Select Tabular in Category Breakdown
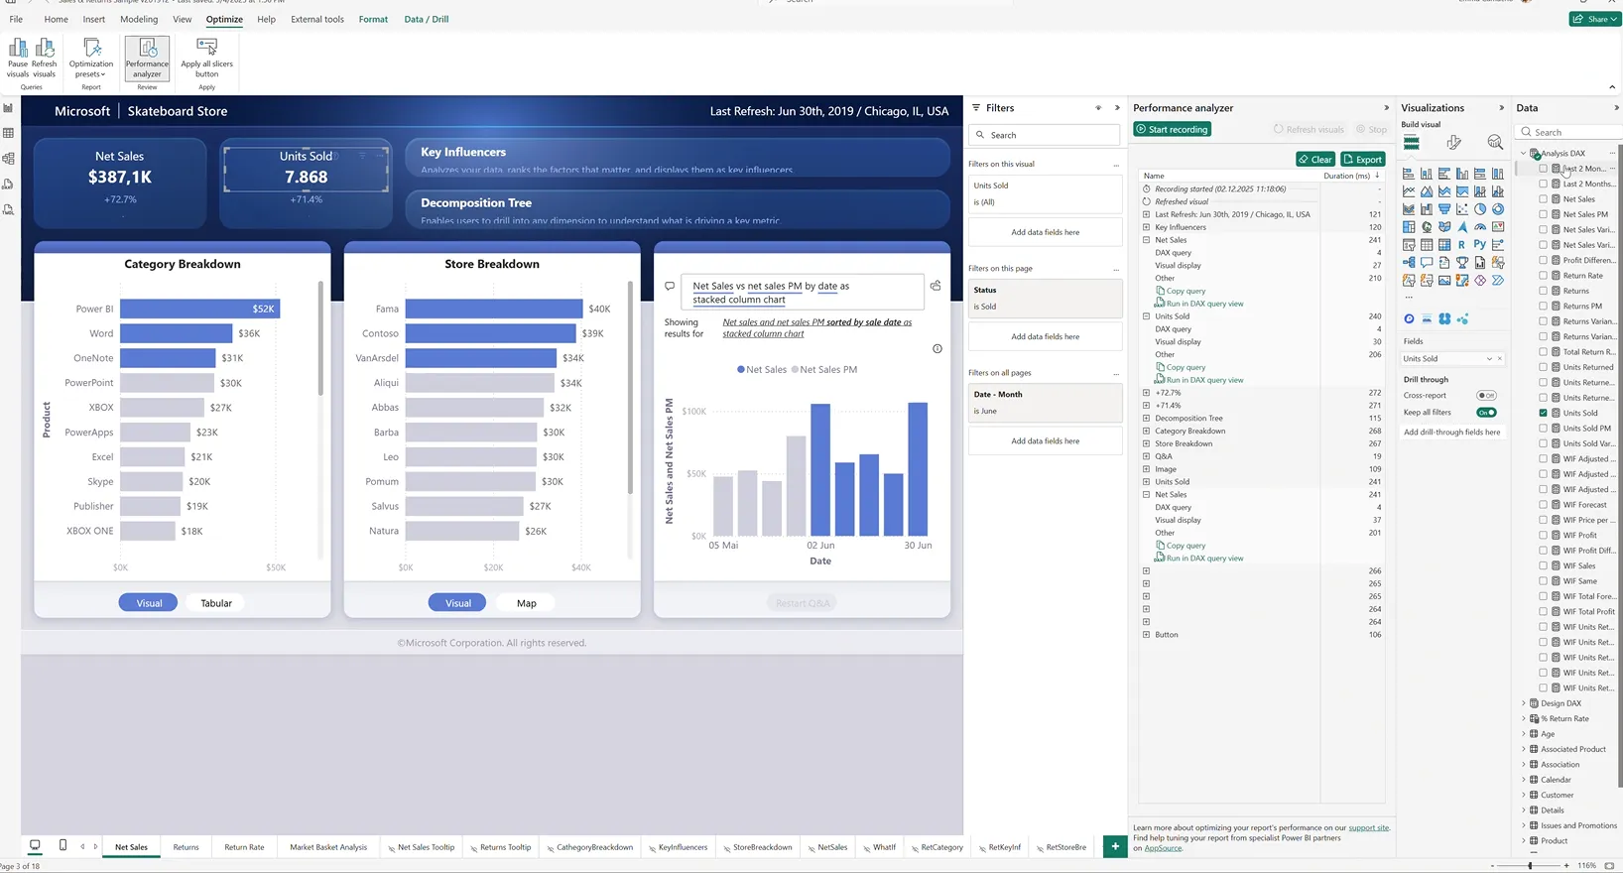This screenshot has width=1623, height=873. tap(216, 603)
